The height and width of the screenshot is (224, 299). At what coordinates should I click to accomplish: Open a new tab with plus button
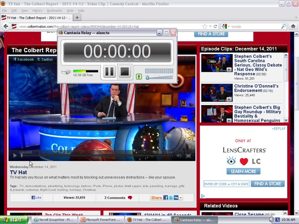coord(77,18)
